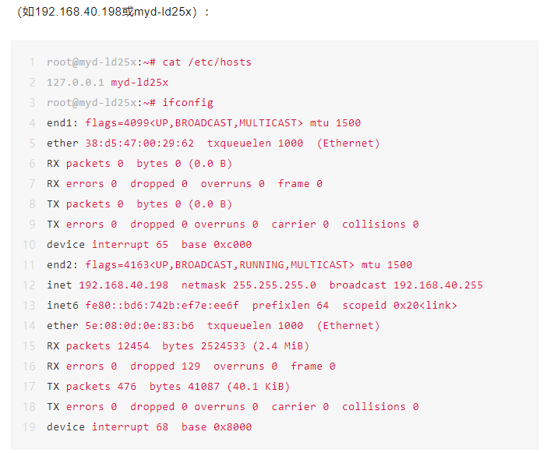Click the 'end2:' interface name
This screenshot has width=547, height=453.
(x=62, y=264)
